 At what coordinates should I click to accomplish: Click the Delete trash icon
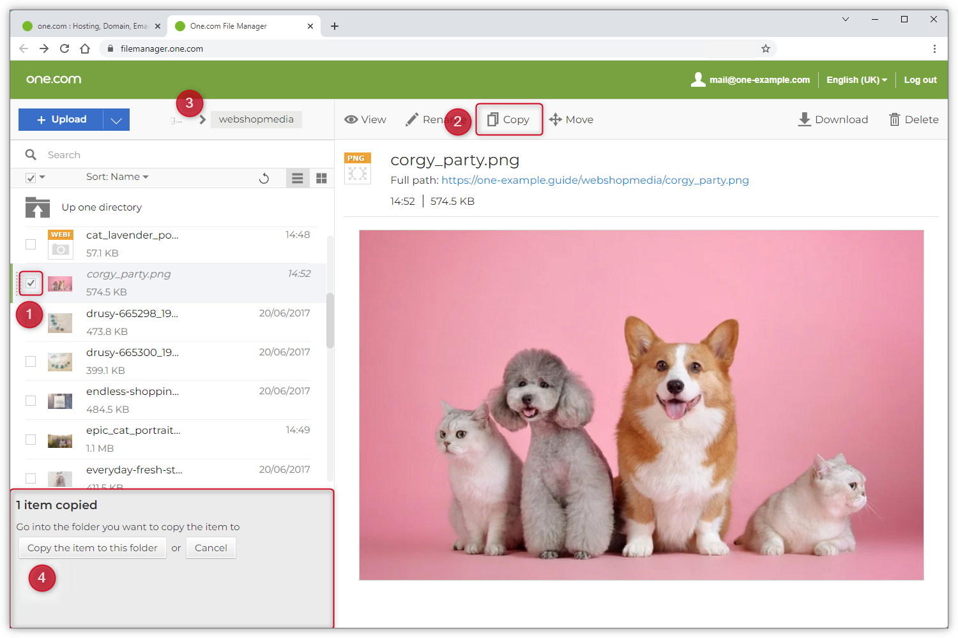tap(895, 119)
